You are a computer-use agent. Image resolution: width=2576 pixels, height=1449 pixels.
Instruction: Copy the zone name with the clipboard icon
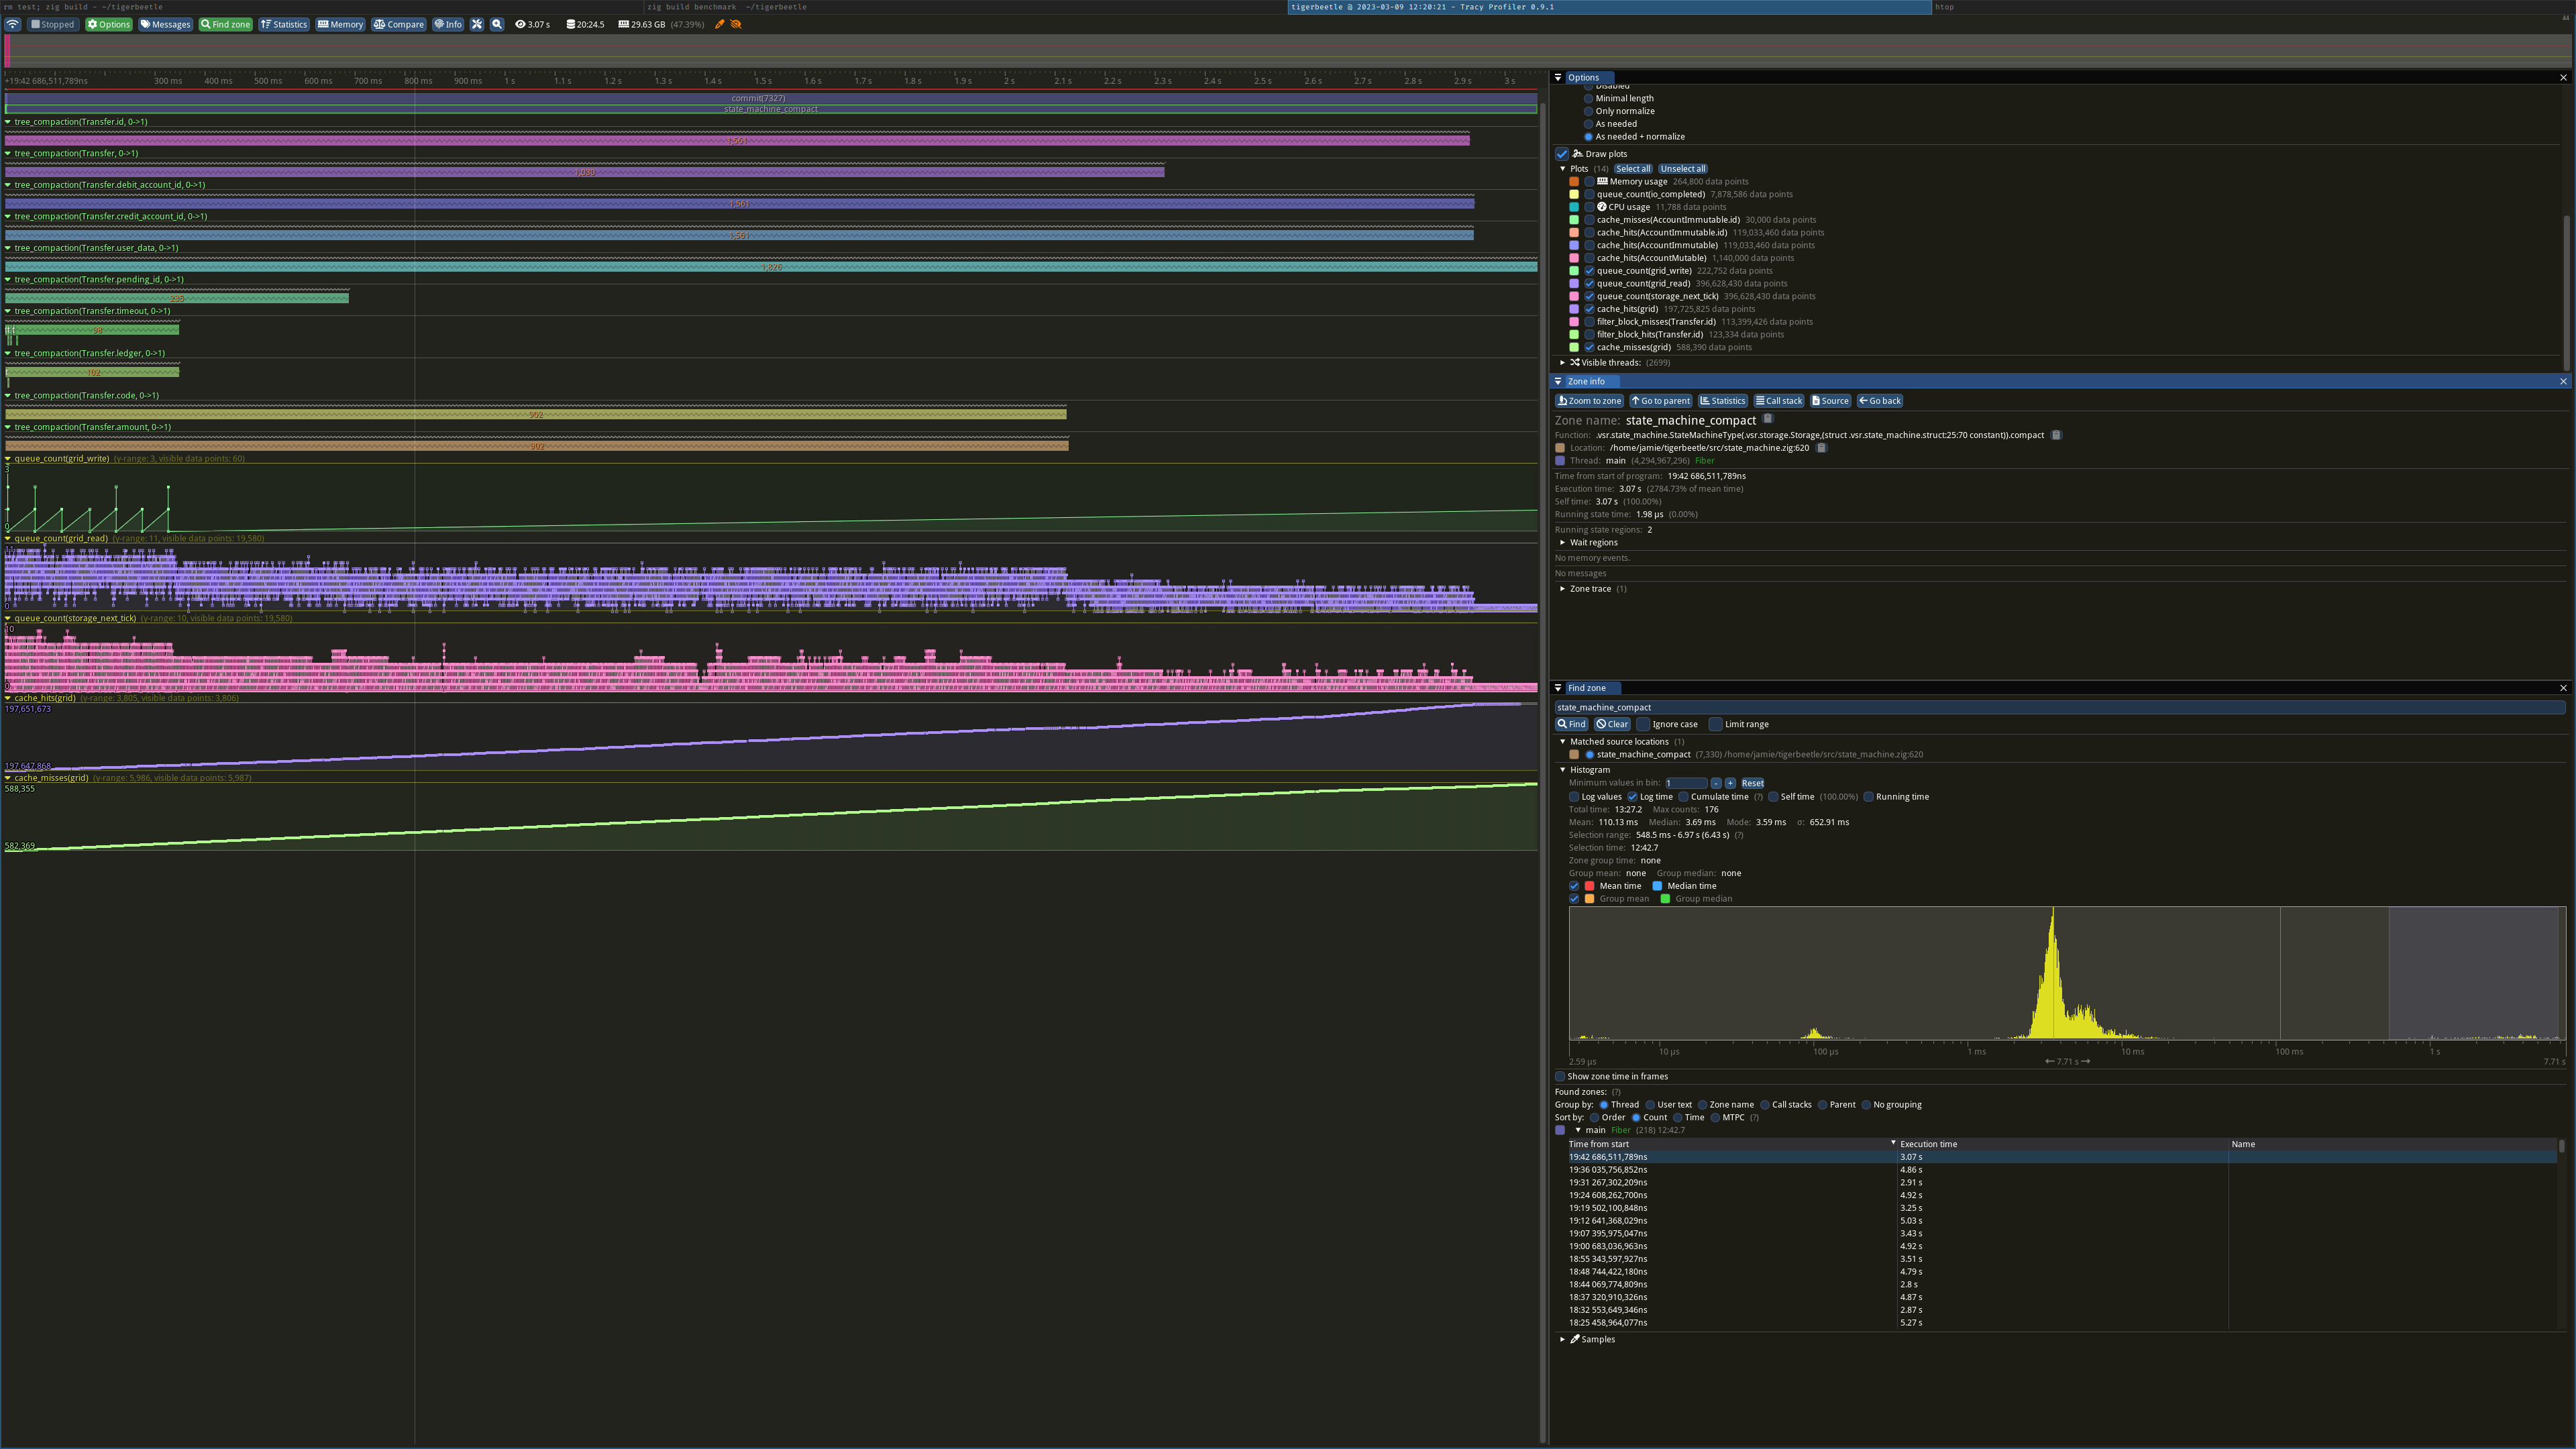(x=1768, y=419)
